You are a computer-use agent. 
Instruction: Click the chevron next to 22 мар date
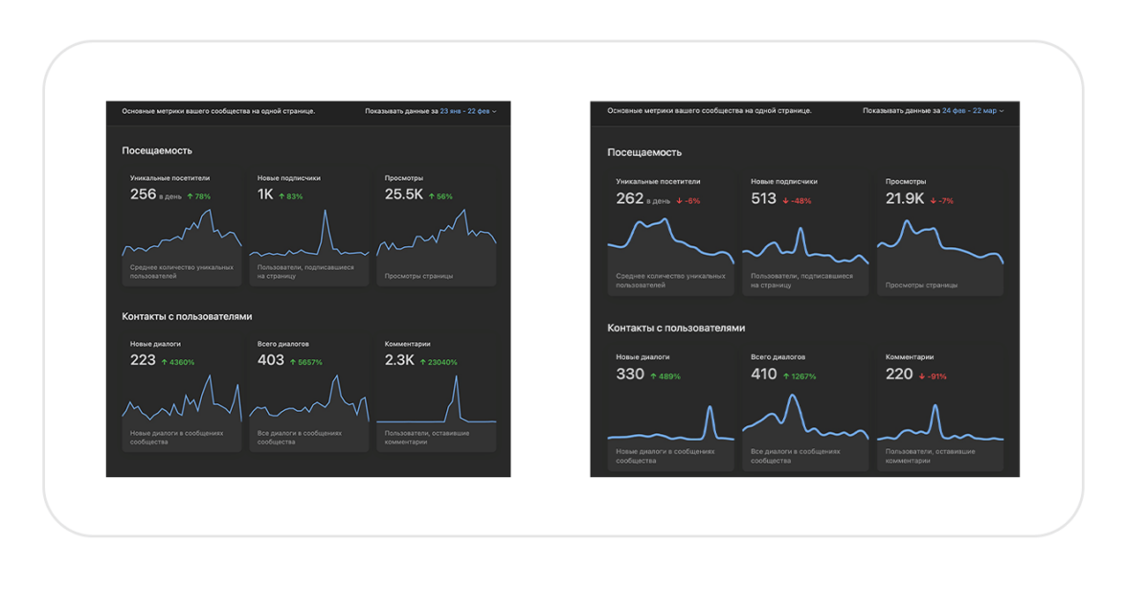[1002, 111]
